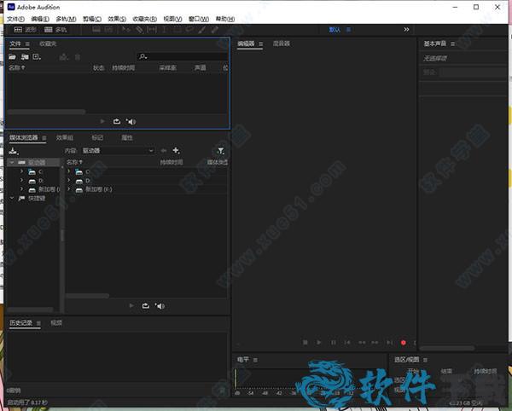This screenshot has width=512, height=411.
Task: Collapse the 驱动器 tree node
Action: (x=12, y=162)
